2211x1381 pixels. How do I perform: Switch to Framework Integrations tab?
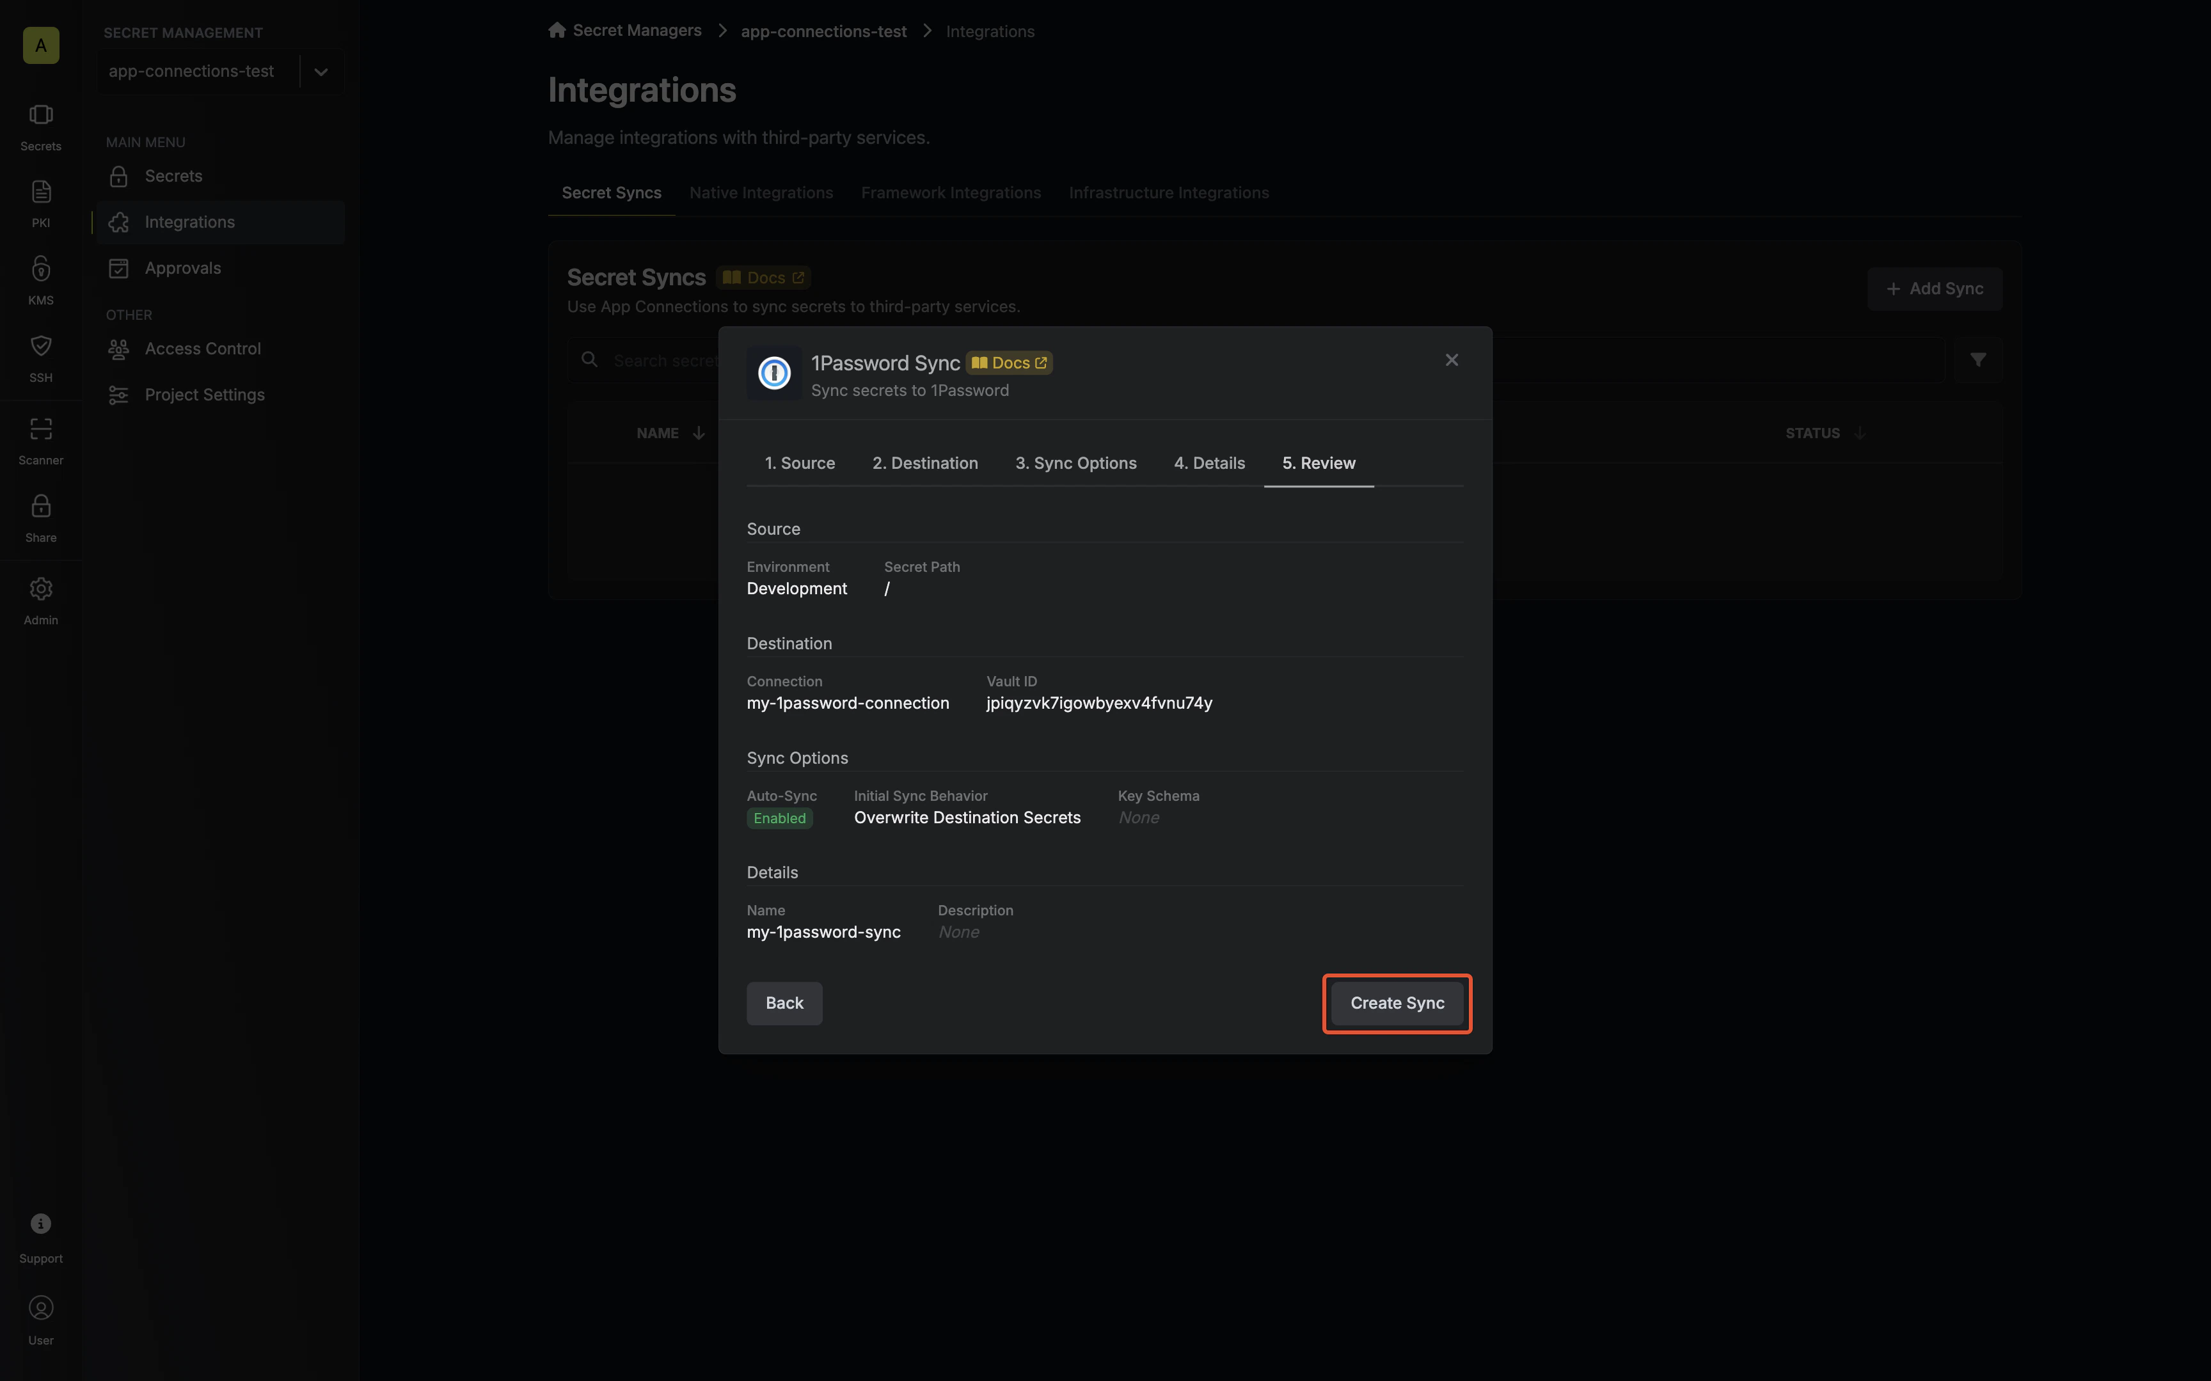tap(951, 193)
